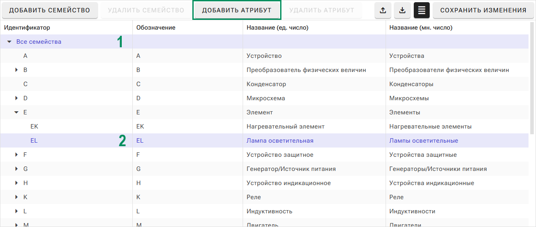
Task: Collapse the Все семейства tree node
Action: coord(9,42)
